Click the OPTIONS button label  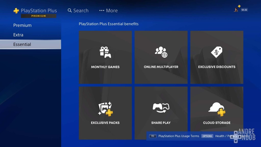207,136
